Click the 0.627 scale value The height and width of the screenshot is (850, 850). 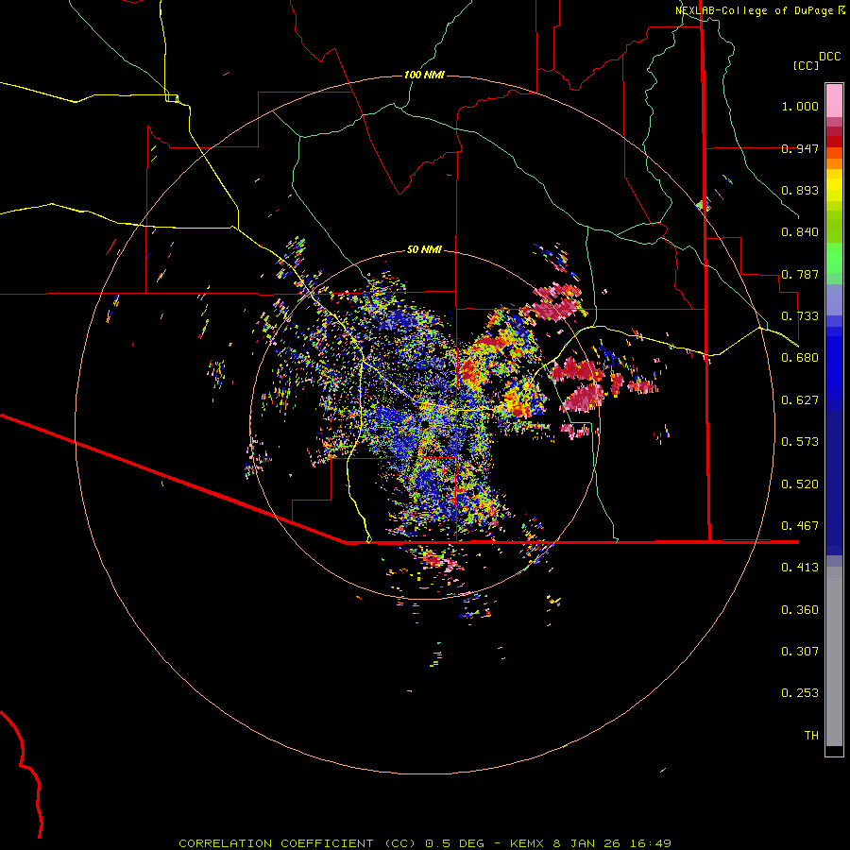800,400
